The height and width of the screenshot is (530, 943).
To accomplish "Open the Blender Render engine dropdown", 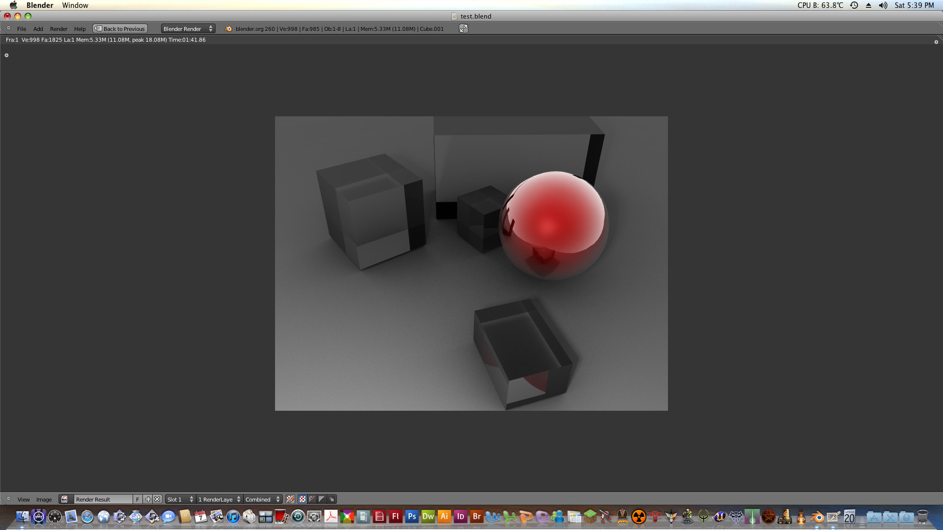I will pyautogui.click(x=188, y=28).
